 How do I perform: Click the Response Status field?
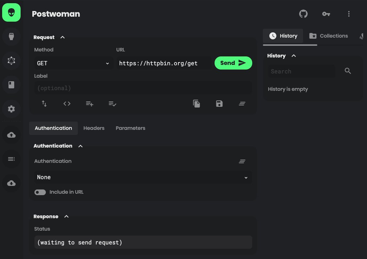pos(143,242)
